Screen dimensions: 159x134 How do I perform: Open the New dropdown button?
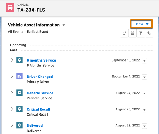[x=142, y=24]
